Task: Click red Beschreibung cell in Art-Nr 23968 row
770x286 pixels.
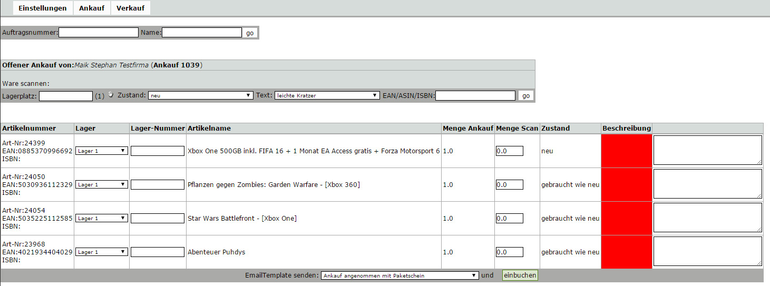Action: (x=627, y=252)
